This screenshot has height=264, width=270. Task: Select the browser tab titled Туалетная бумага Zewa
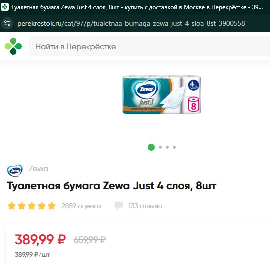[135, 7]
